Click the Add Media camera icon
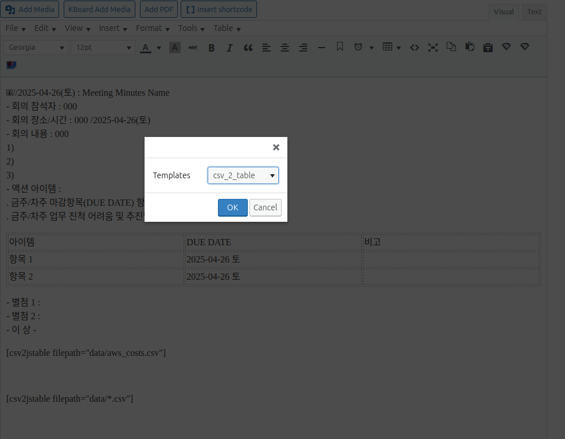The image size is (565, 439). pyautogui.click(x=10, y=10)
